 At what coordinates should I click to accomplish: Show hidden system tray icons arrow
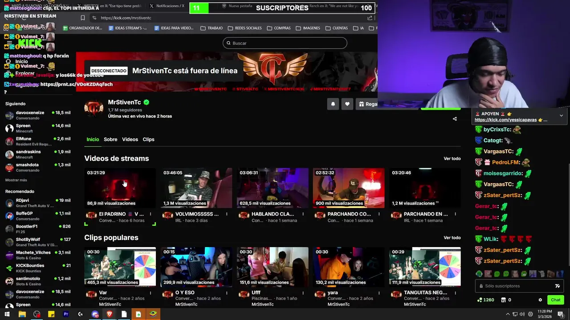[508, 314]
